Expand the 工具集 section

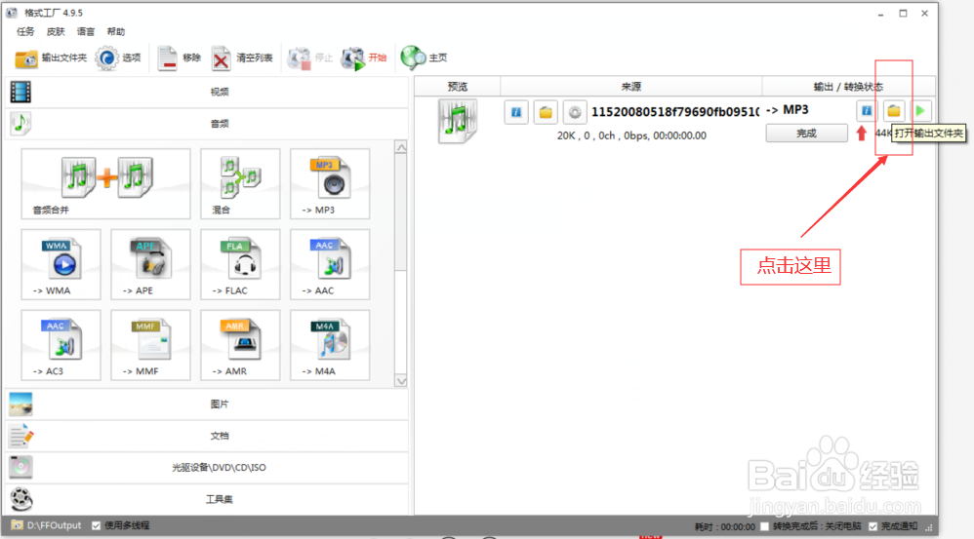207,499
